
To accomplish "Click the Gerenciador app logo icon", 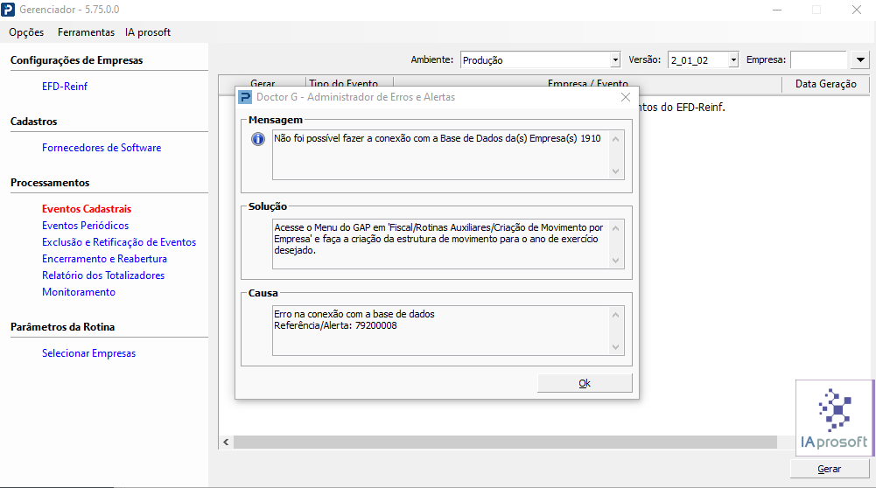I will (8, 10).
